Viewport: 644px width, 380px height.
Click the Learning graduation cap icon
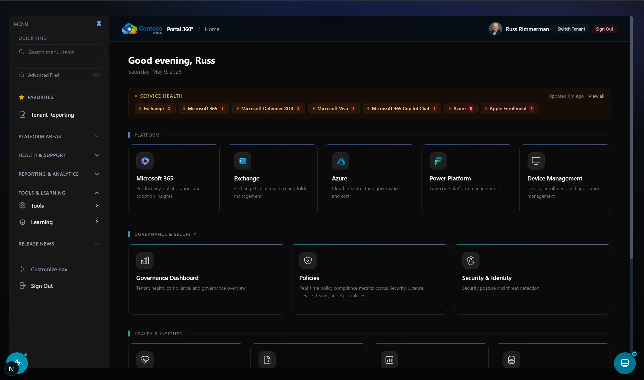[22, 222]
